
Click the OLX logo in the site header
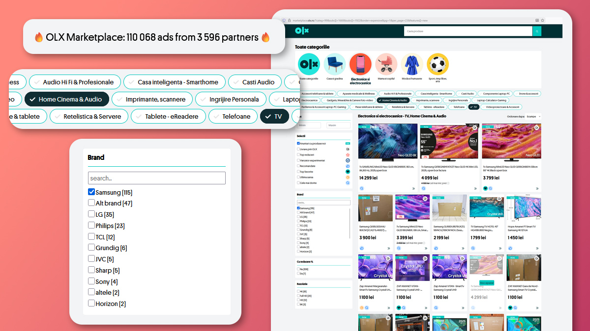301,31
